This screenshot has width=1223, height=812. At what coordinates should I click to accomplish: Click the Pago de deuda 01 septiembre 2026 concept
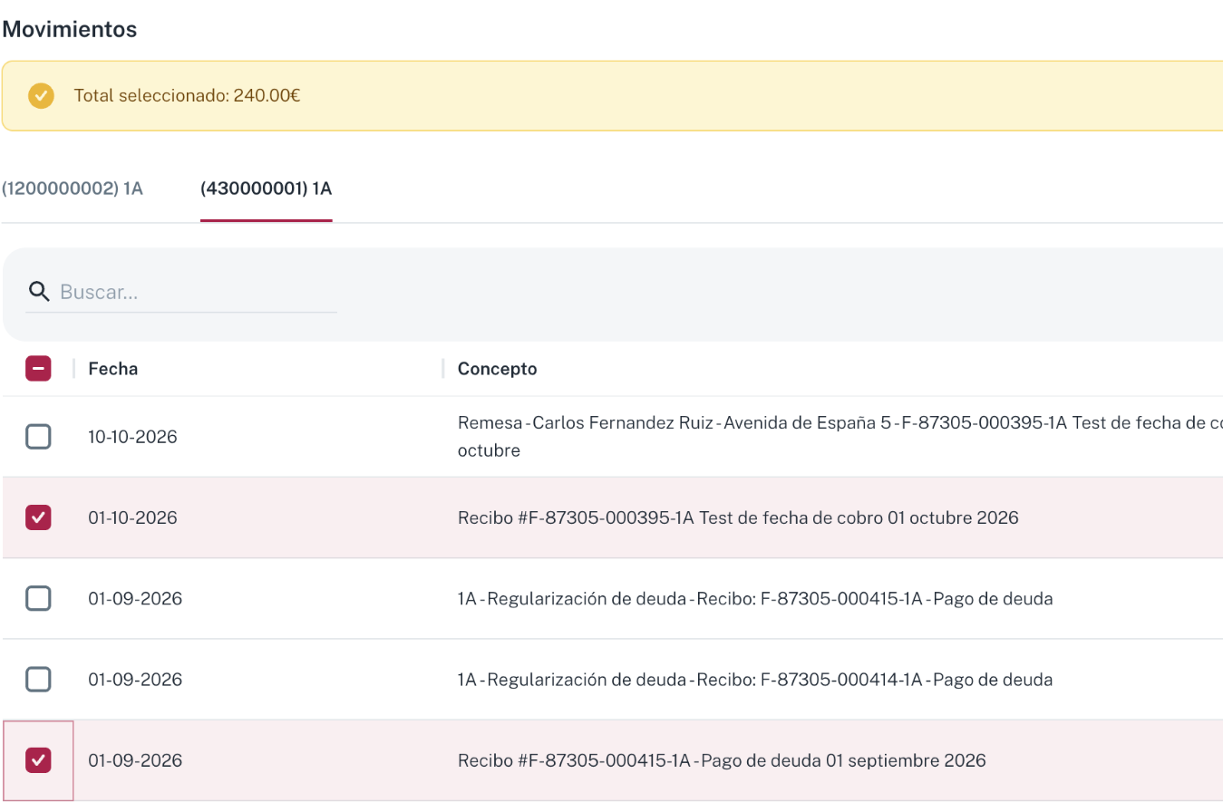722,760
